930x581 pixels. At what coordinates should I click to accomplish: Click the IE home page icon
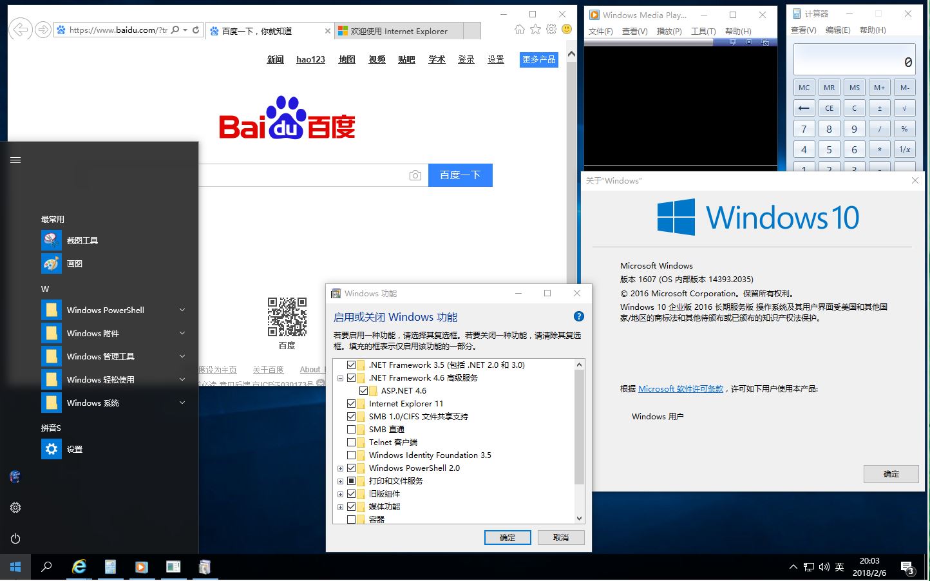tap(520, 29)
